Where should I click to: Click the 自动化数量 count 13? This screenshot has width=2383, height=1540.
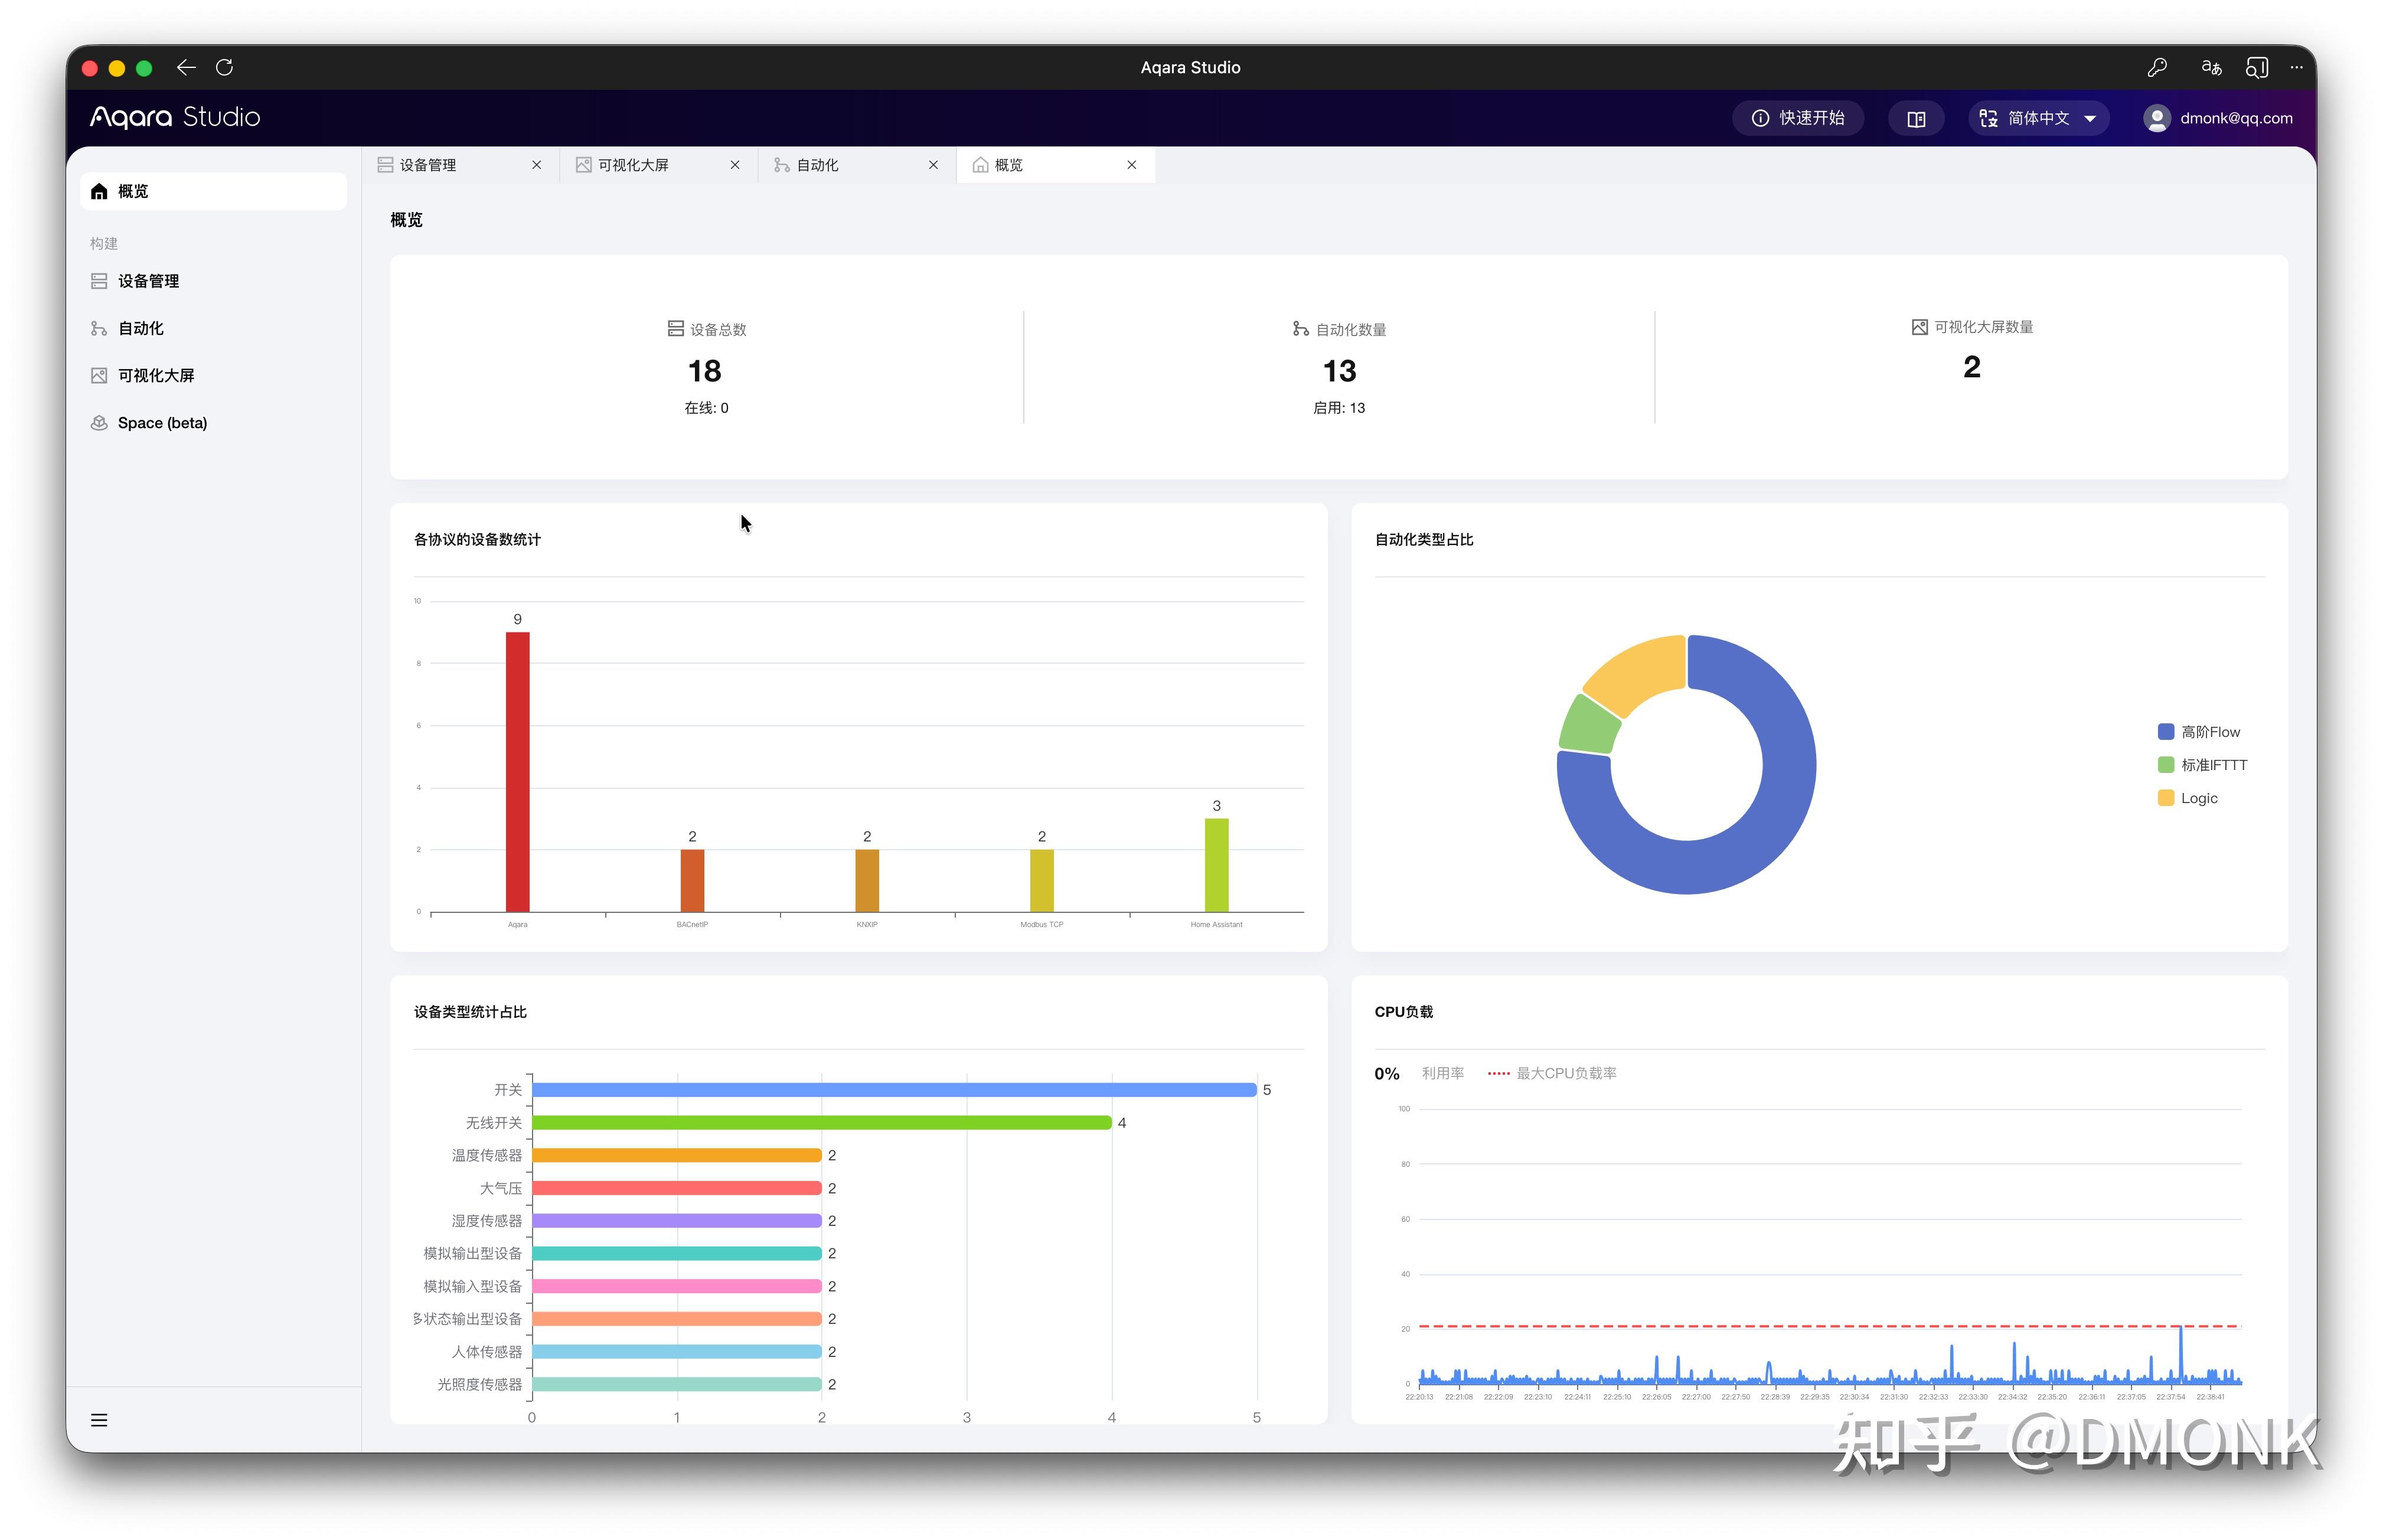pyautogui.click(x=1339, y=371)
